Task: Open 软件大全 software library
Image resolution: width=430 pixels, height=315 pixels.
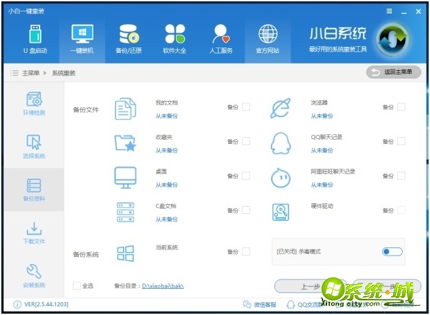Action: (x=175, y=39)
